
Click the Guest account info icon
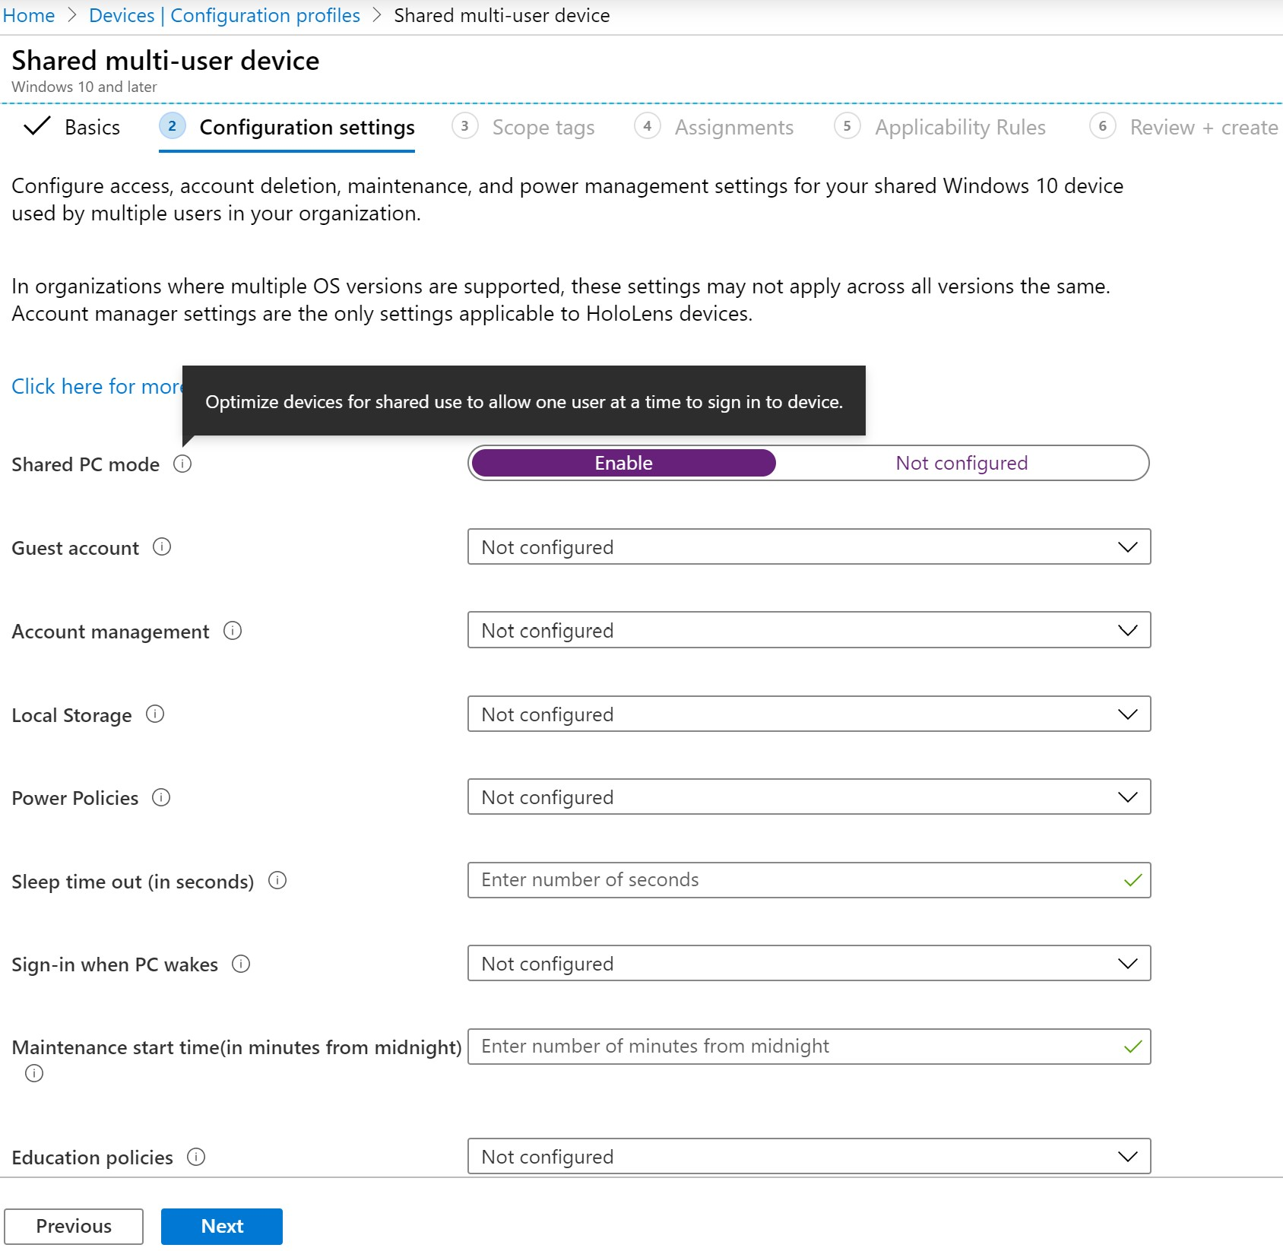[x=162, y=547]
